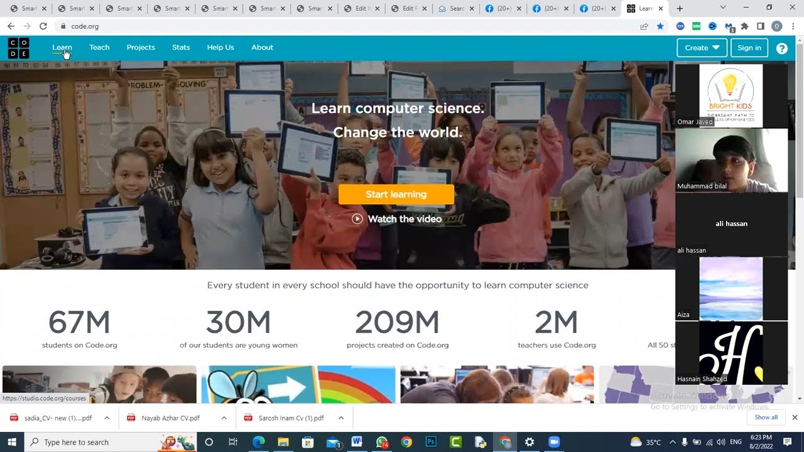Open a new browser tab
The image size is (804, 452).
tap(680, 8)
